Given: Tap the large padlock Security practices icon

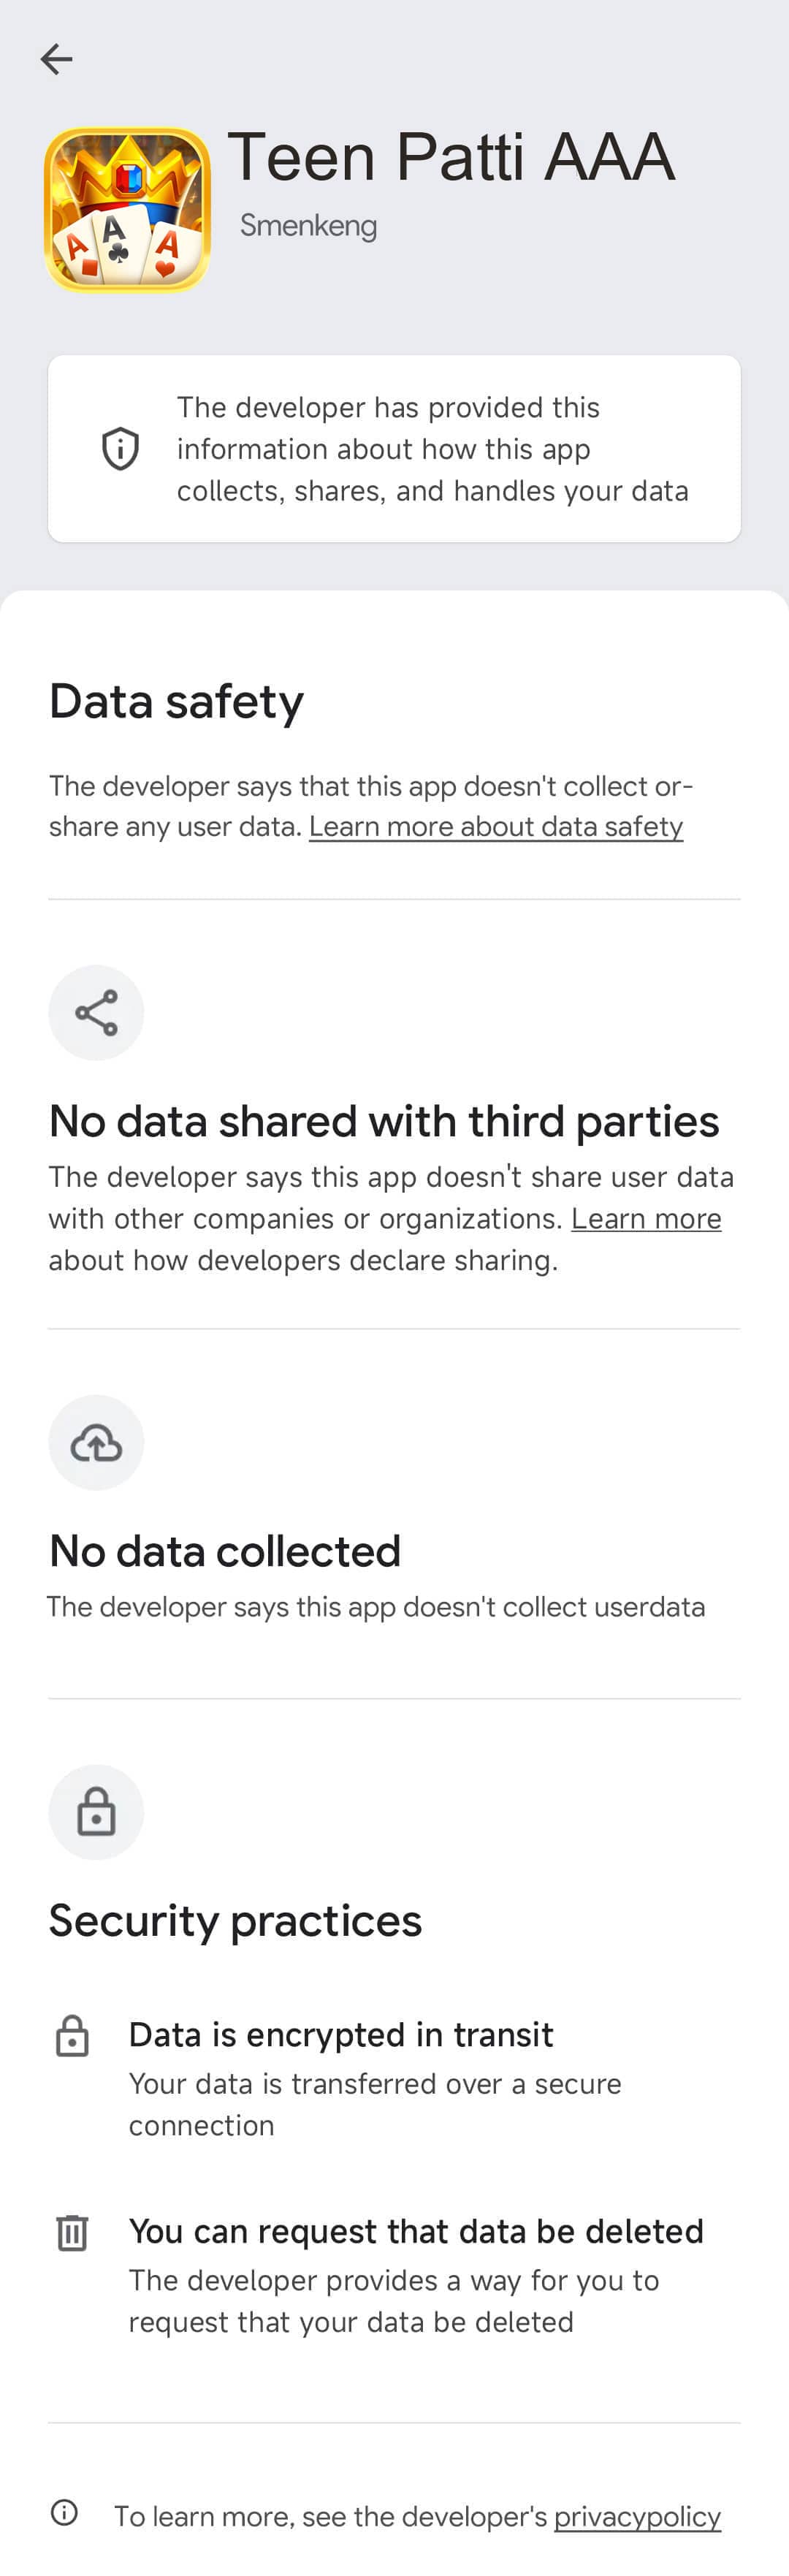Looking at the screenshot, I should [96, 1812].
